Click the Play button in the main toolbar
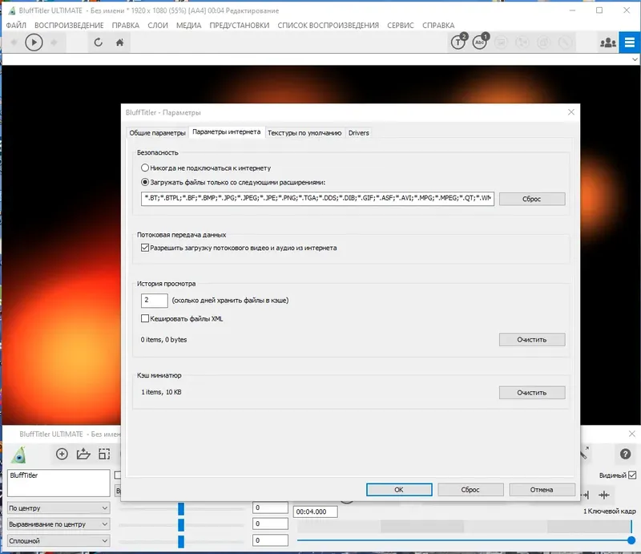The height and width of the screenshot is (554, 641). tap(34, 42)
